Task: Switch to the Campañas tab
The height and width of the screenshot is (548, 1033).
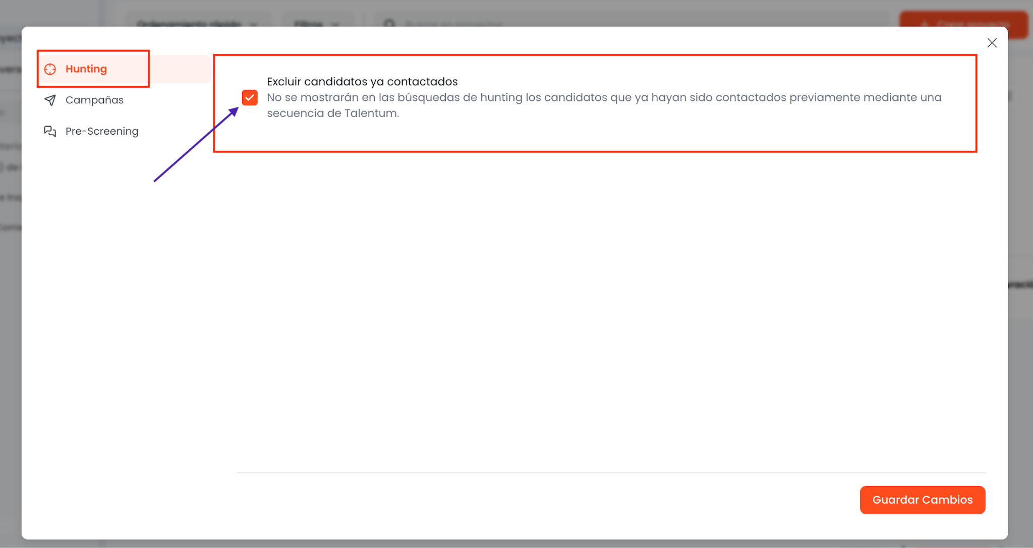Action: (125, 100)
